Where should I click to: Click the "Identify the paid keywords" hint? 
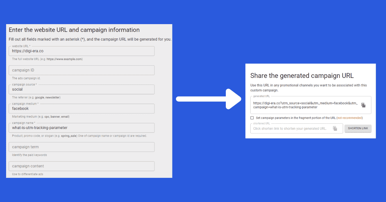(x=29, y=155)
